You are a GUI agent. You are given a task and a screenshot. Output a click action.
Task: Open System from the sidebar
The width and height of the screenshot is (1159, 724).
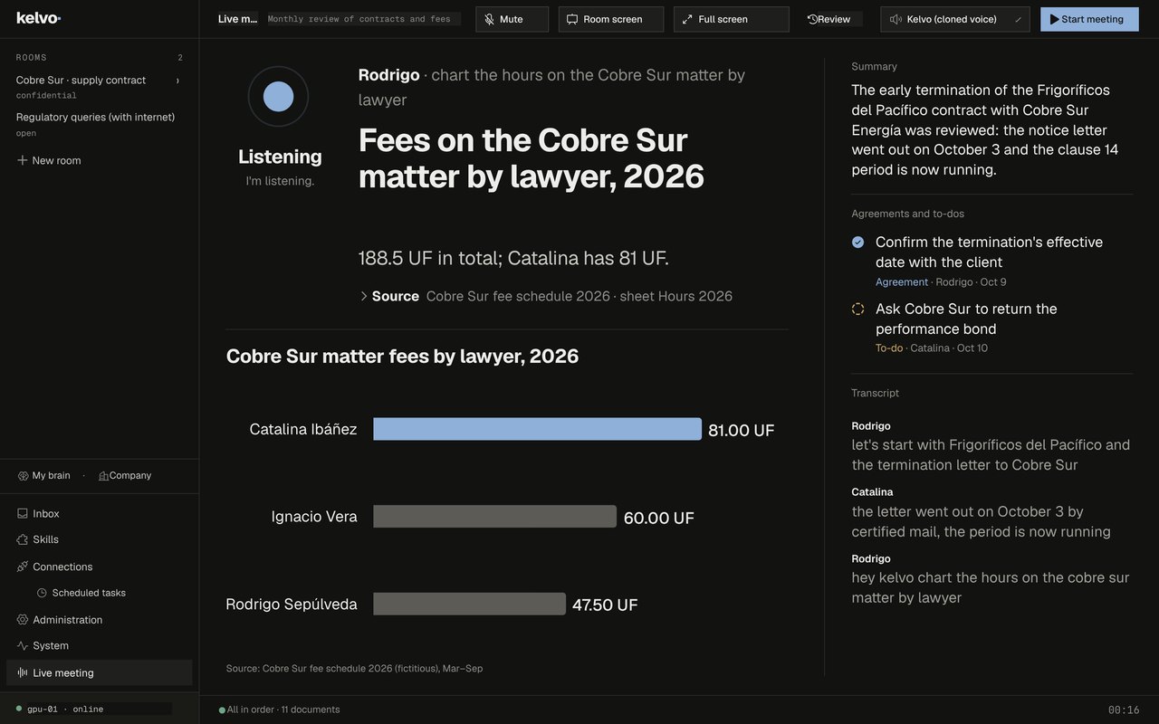[99, 645]
